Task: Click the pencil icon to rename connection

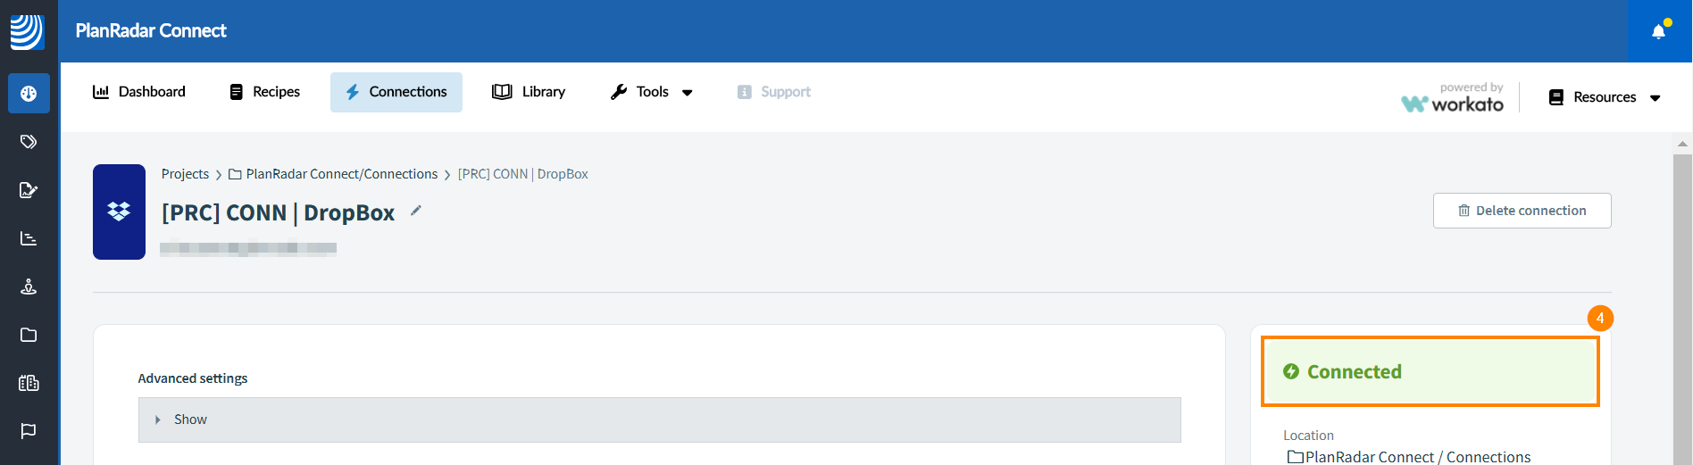Action: 415,211
